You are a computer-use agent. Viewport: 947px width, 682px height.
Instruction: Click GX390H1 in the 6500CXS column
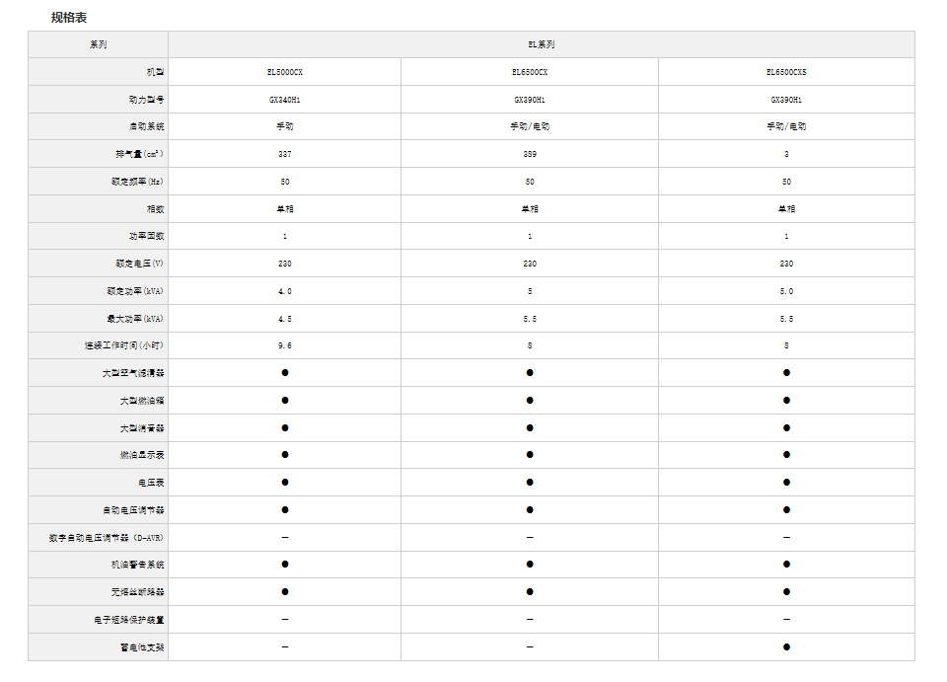786,100
